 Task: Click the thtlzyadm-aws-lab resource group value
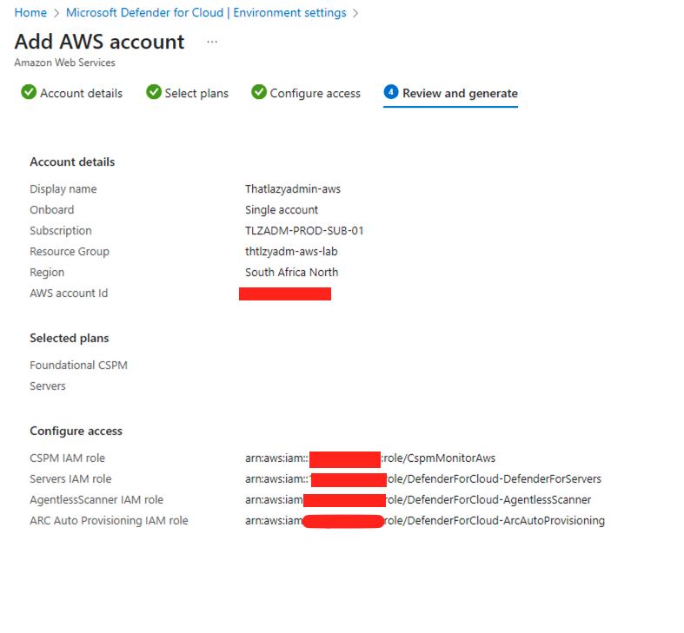pos(291,252)
